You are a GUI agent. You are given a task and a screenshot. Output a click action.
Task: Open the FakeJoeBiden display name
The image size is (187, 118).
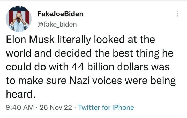click(60, 14)
